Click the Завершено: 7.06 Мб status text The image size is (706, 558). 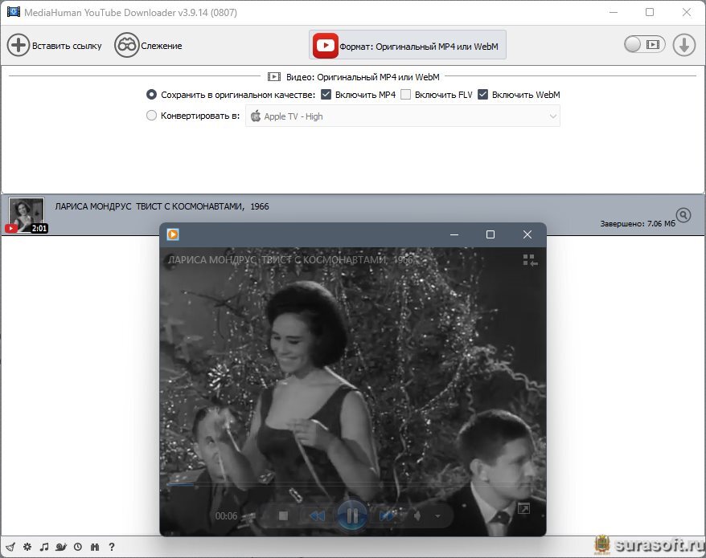(638, 223)
